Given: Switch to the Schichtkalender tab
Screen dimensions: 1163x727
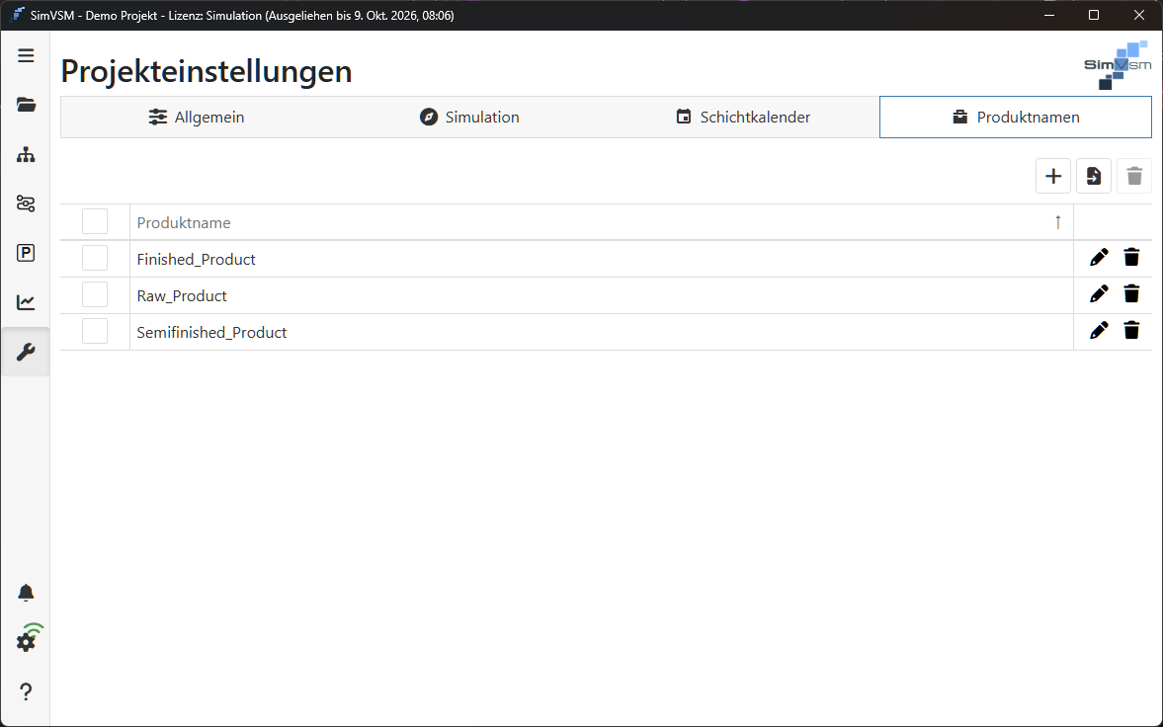Looking at the screenshot, I should [x=743, y=118].
